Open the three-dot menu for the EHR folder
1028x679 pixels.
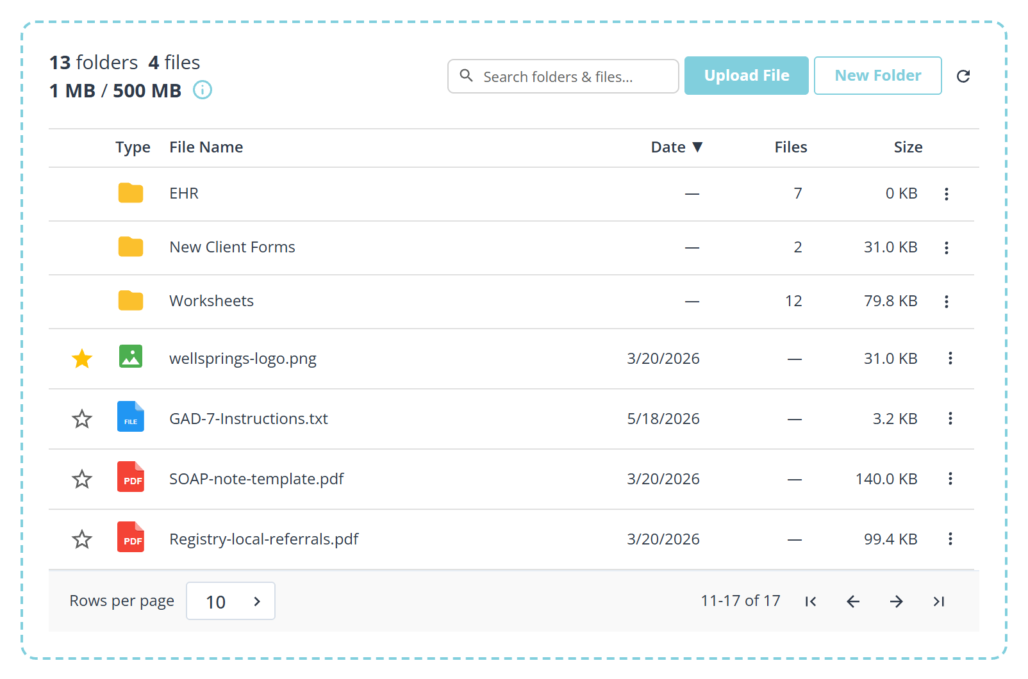tap(947, 194)
